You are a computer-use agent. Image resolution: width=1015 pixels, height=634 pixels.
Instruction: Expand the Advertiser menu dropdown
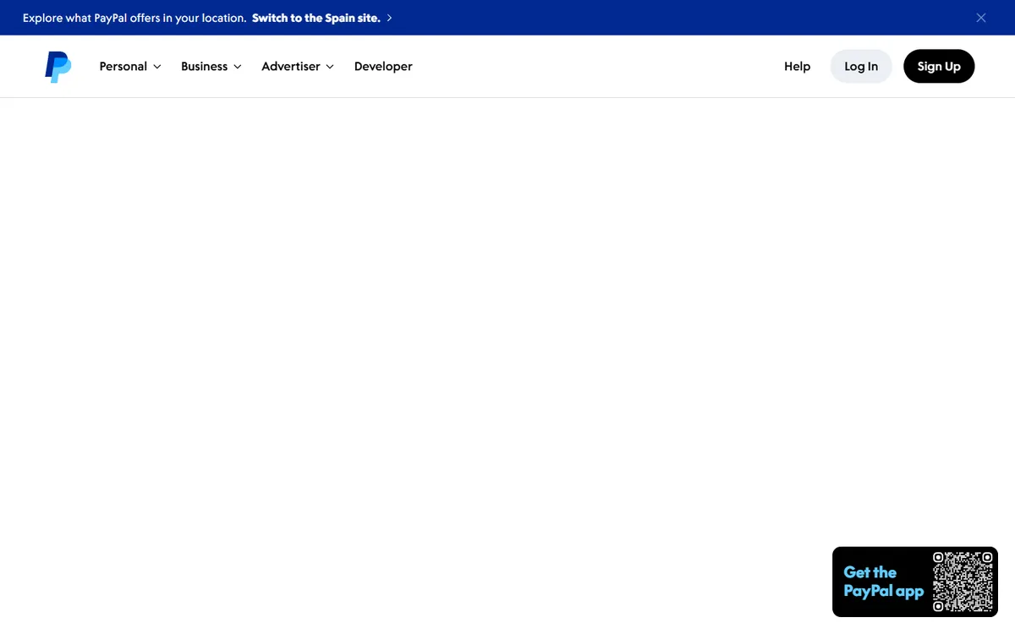[298, 67]
